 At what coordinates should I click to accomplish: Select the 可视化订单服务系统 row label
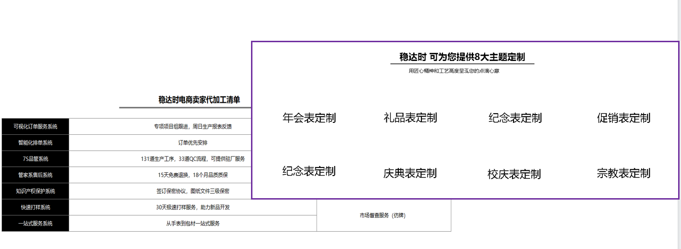point(36,127)
